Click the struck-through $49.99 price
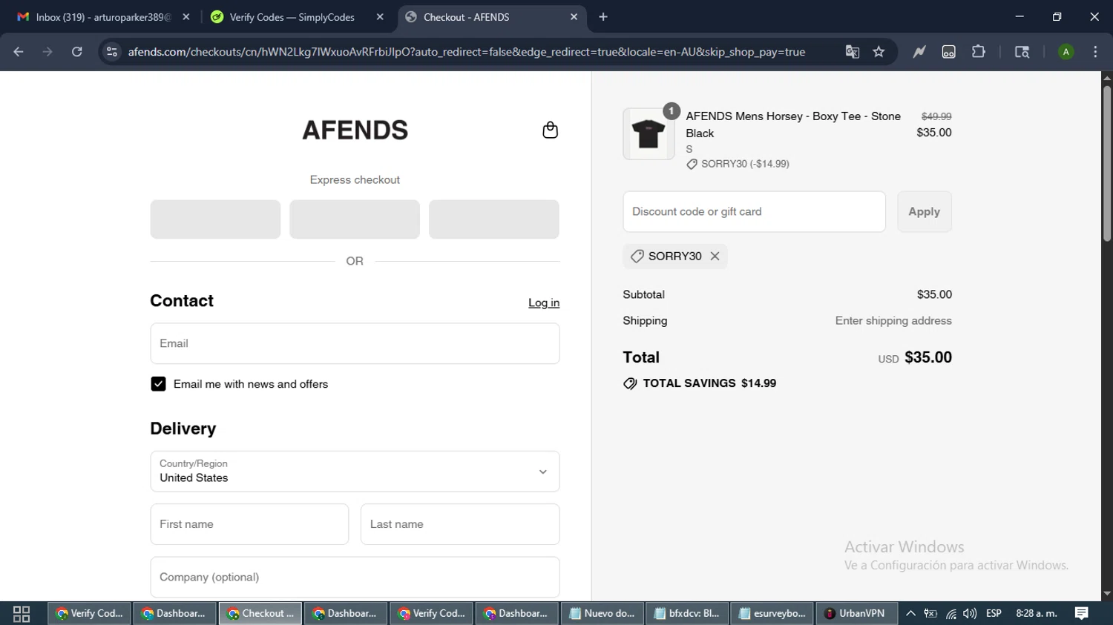This screenshot has height=625, width=1113. pos(936,116)
